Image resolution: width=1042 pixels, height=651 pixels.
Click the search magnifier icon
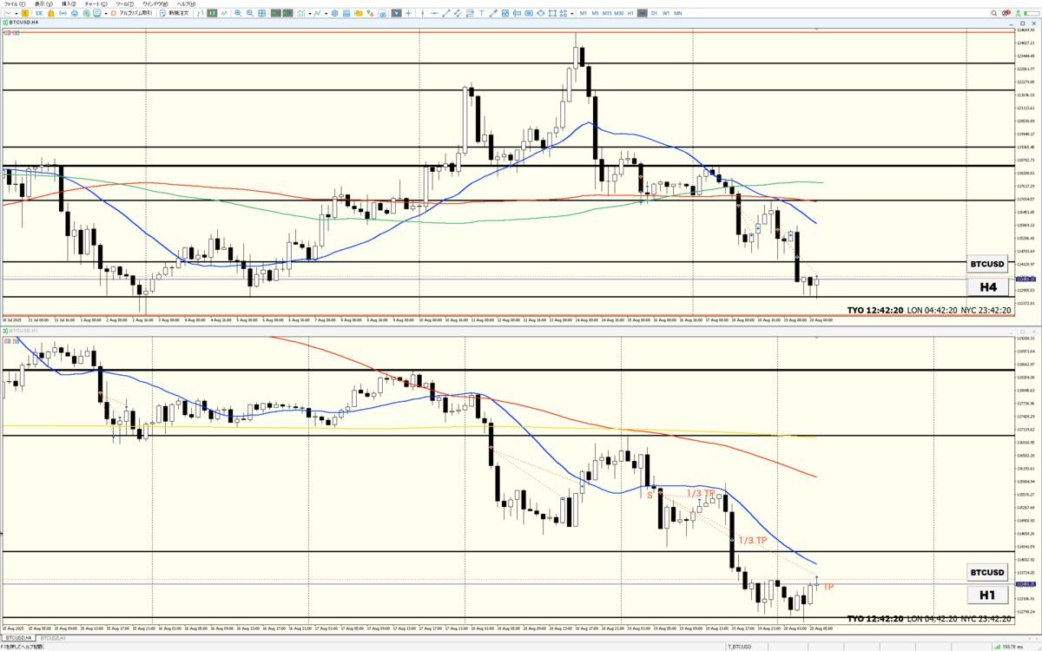click(994, 13)
